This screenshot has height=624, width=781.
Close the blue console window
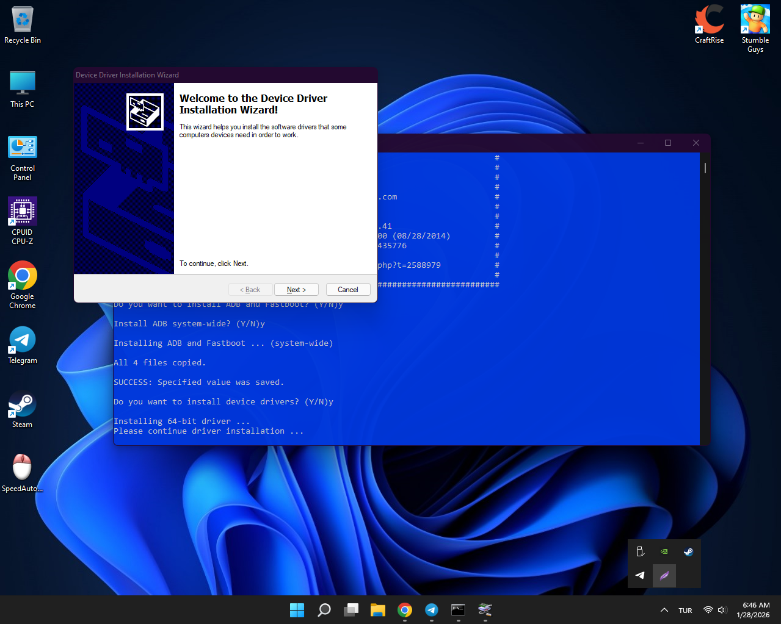pyautogui.click(x=696, y=143)
